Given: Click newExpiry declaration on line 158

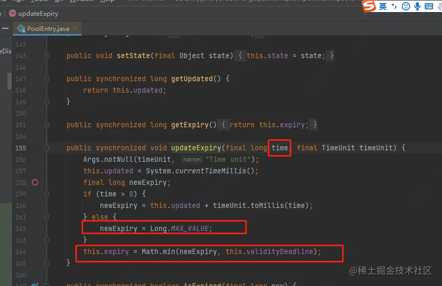Looking at the screenshot, I should click(148, 182).
